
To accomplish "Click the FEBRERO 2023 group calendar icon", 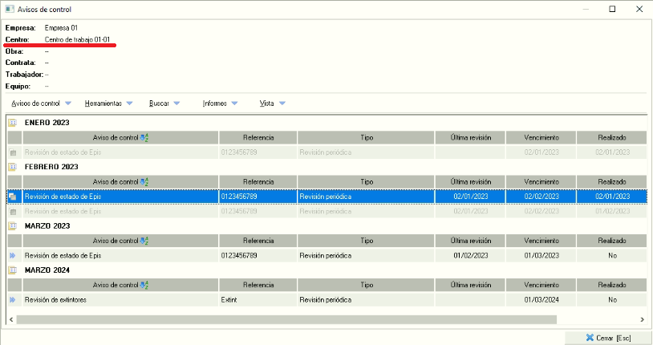I will [12, 167].
